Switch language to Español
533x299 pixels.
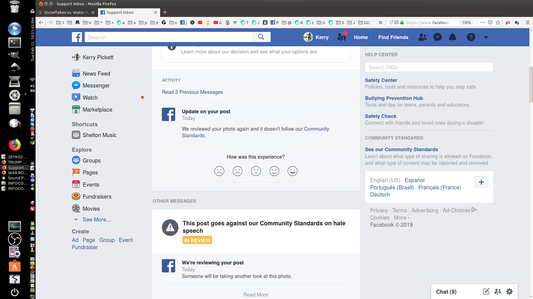(x=414, y=180)
